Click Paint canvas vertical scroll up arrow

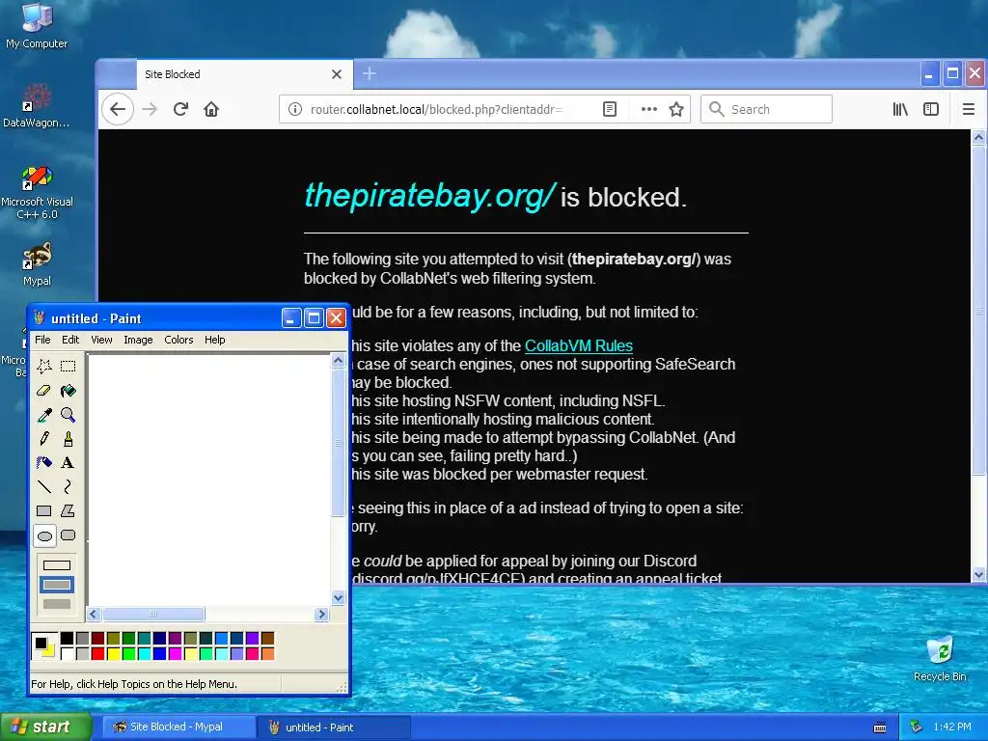(339, 361)
